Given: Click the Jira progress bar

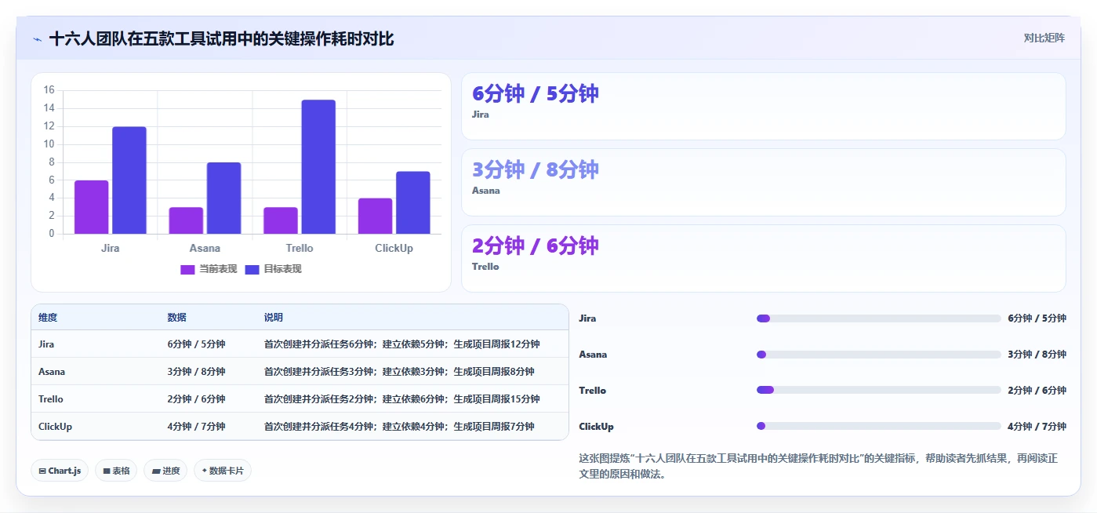Looking at the screenshot, I should point(878,318).
